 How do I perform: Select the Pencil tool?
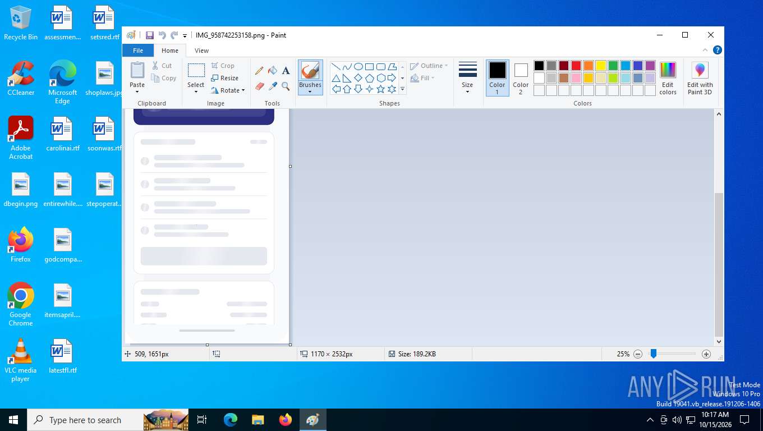click(259, 71)
